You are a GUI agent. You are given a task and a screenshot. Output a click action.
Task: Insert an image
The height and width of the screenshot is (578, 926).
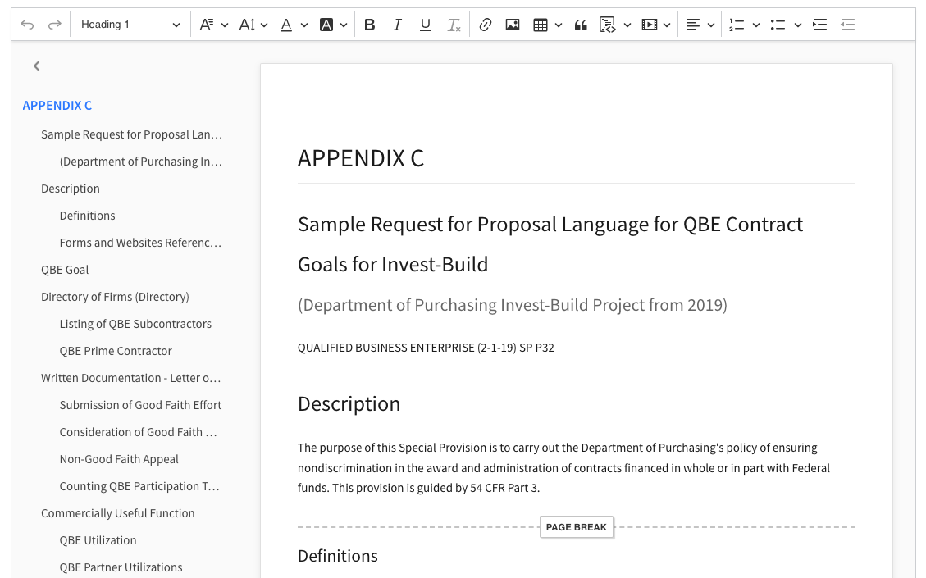coord(513,25)
